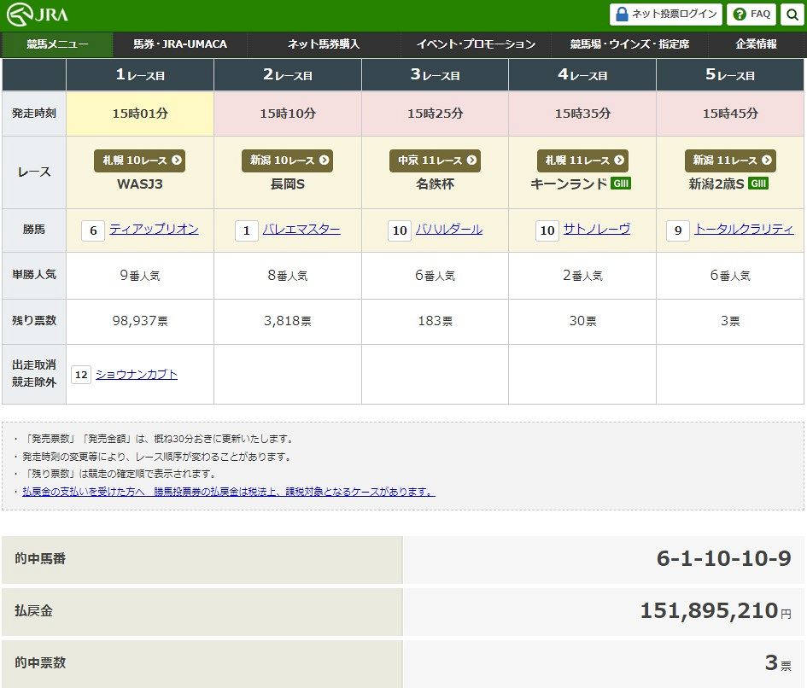Click the arrow icon on 新潟10レース

[324, 160]
